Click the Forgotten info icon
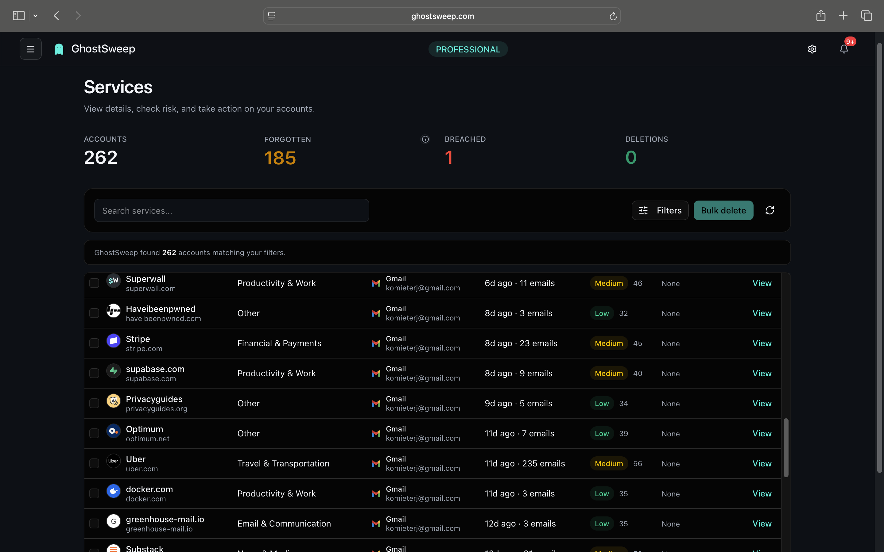This screenshot has width=884, height=552. 425,139
